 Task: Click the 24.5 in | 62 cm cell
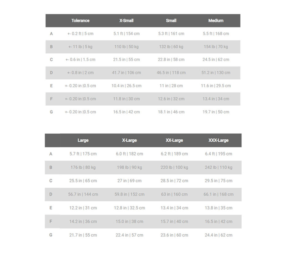tap(216, 59)
